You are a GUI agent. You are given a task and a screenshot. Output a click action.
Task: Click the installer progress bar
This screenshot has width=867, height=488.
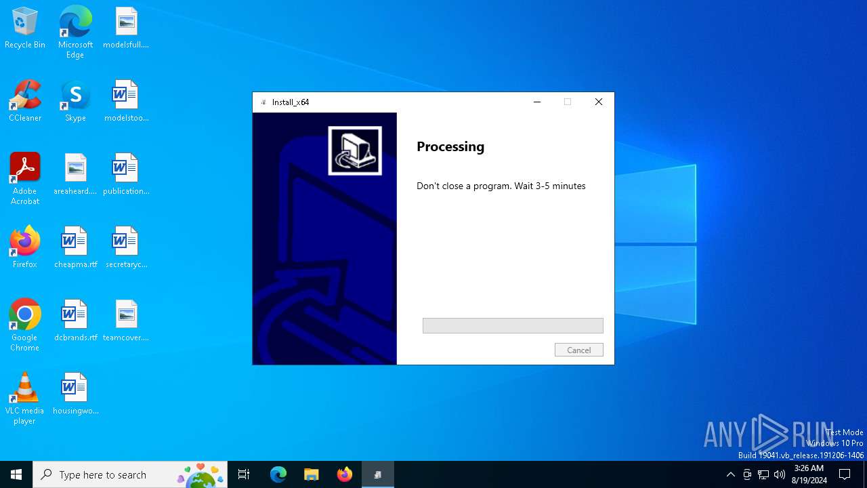513,325
